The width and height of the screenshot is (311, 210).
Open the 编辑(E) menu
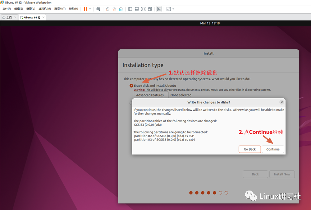pyautogui.click(x=18, y=9)
